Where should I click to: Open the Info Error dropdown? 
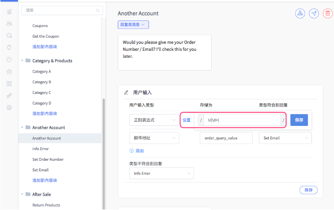pyautogui.click(x=162, y=173)
